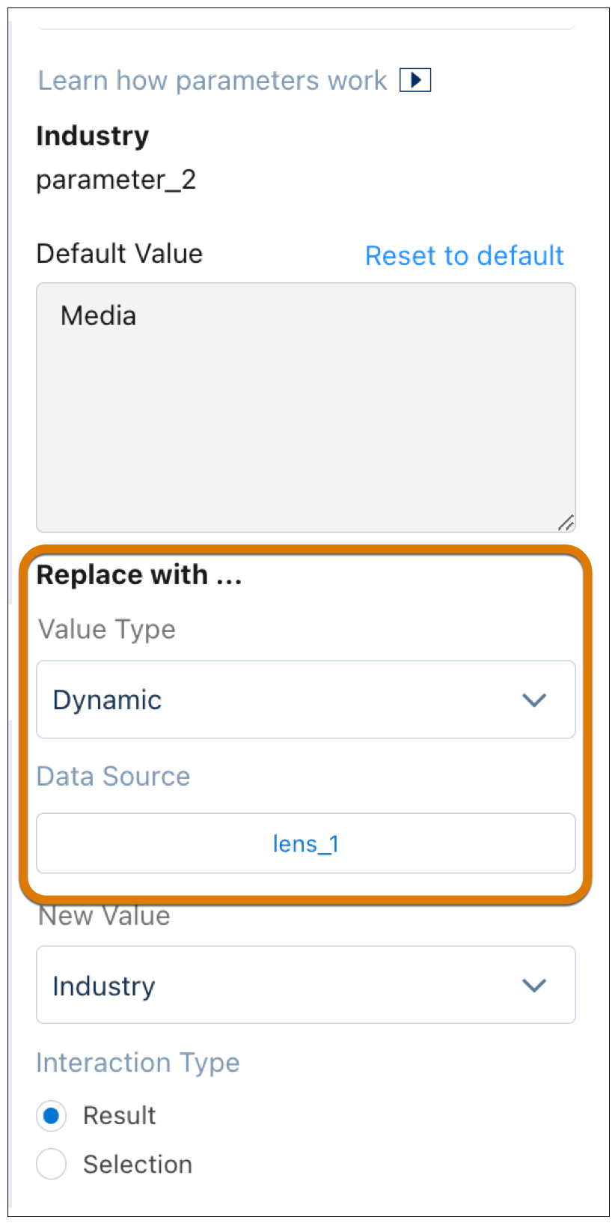Screen dimensions: 615x1226
Task: Click the bold Industry parameter heading
Action: click(93, 136)
